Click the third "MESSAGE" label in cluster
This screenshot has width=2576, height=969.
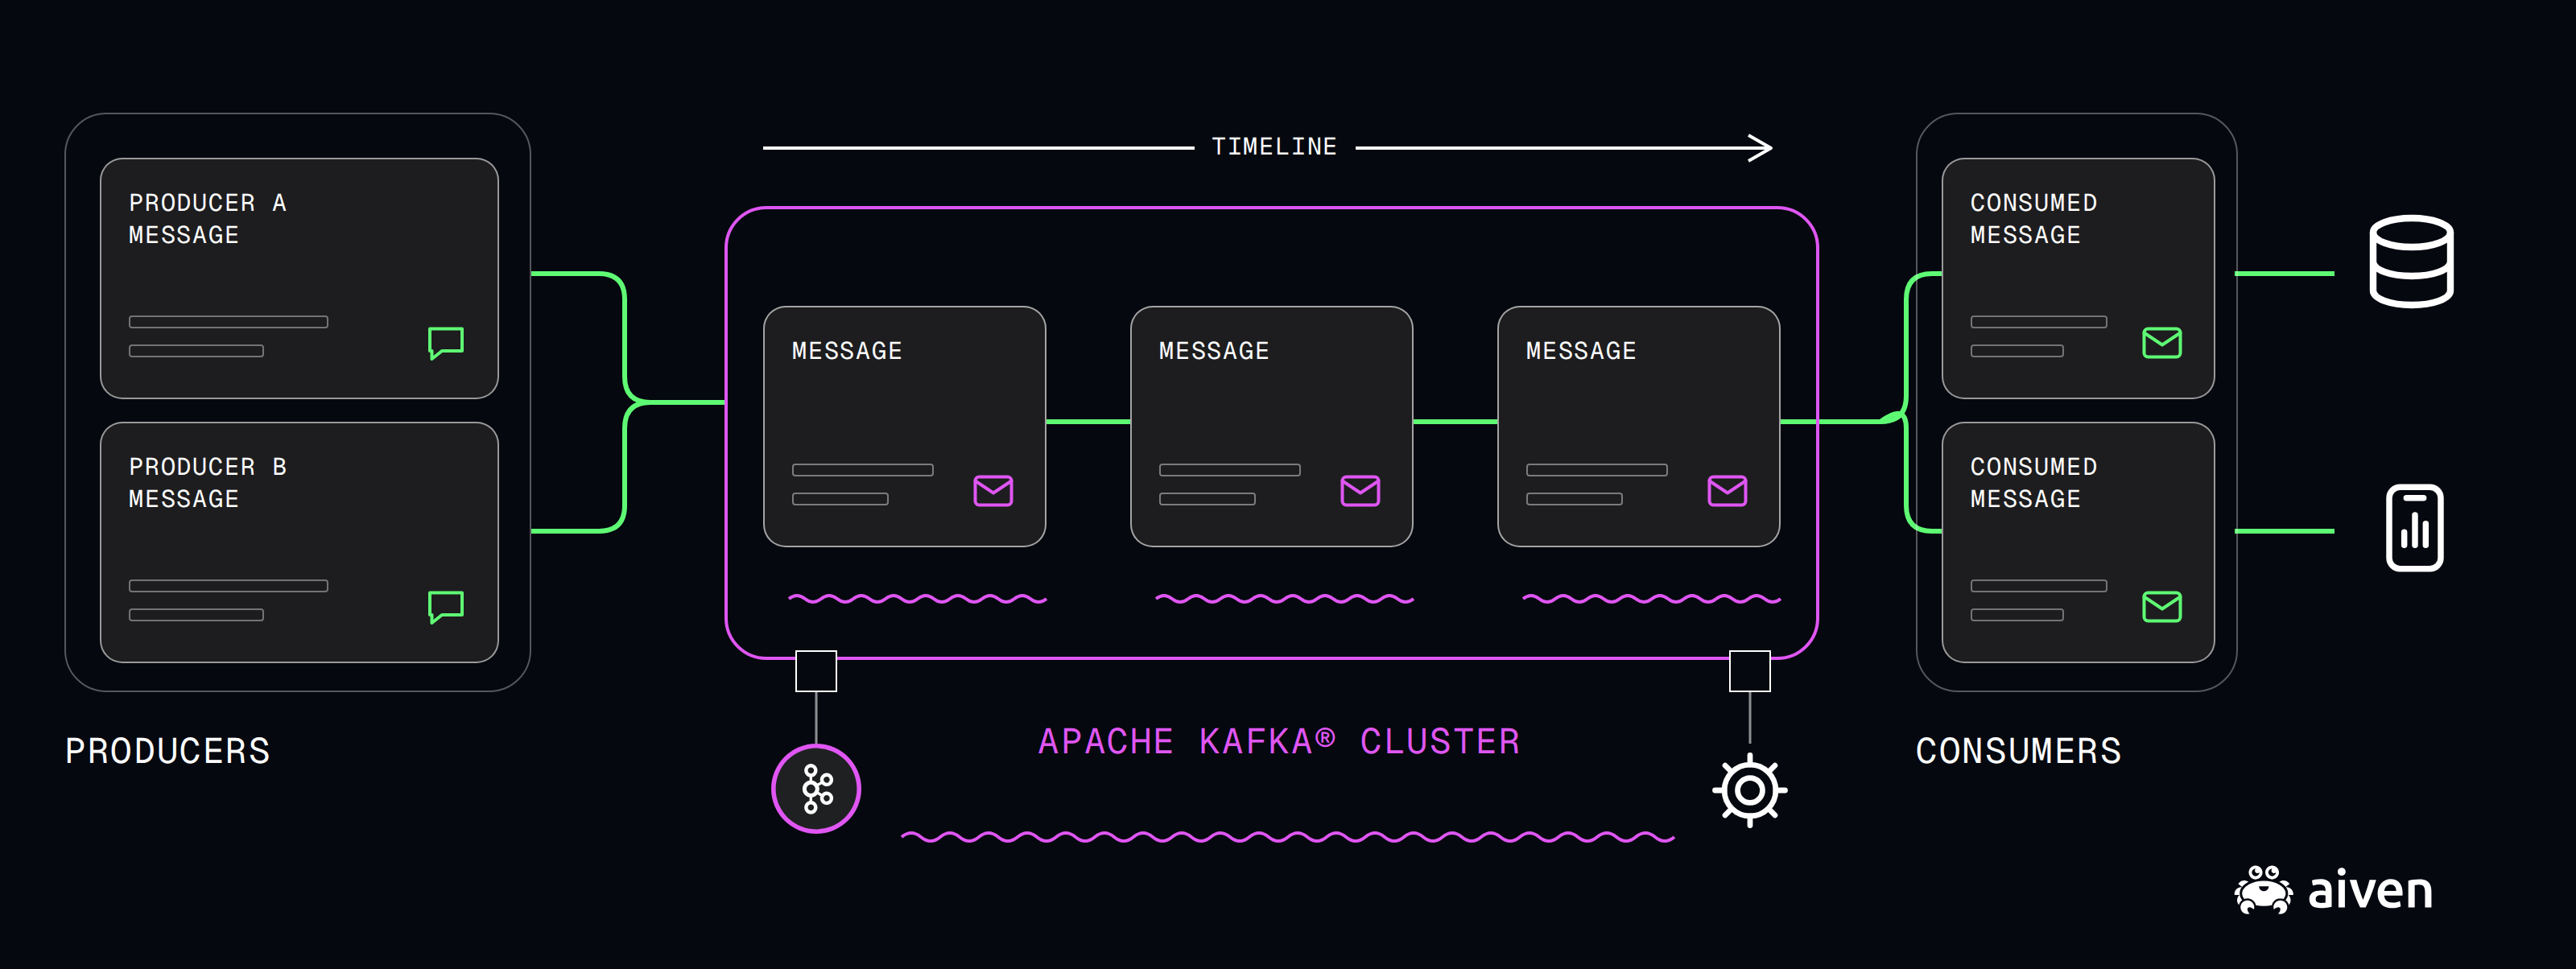[x=1581, y=351]
